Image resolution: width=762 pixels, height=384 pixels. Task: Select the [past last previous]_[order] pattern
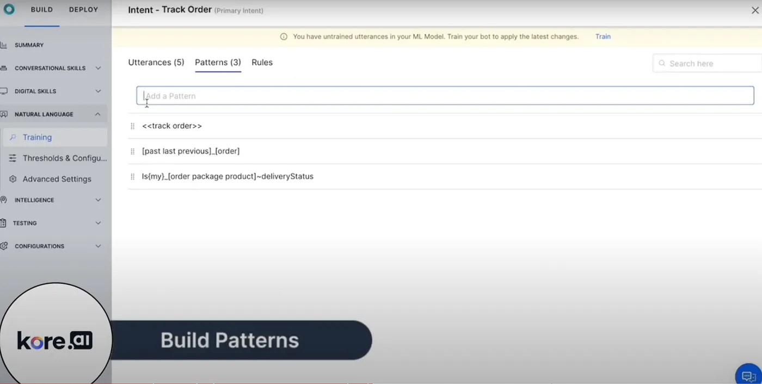pos(190,151)
